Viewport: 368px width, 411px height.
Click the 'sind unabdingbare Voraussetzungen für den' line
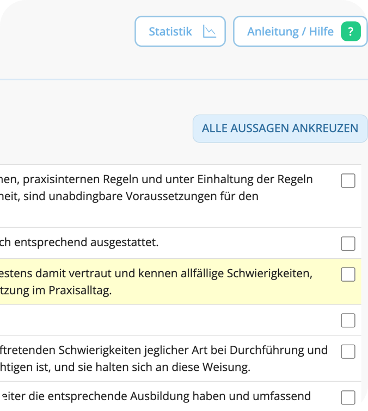(131, 196)
